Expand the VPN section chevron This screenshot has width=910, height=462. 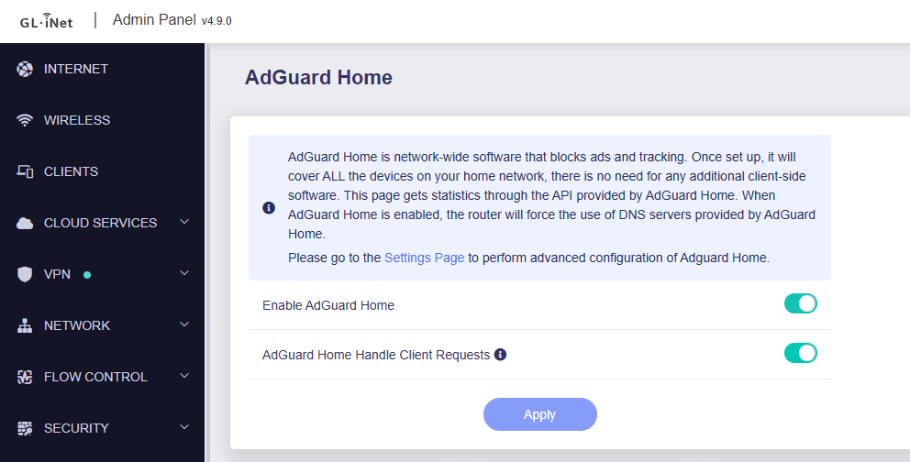[x=184, y=273]
